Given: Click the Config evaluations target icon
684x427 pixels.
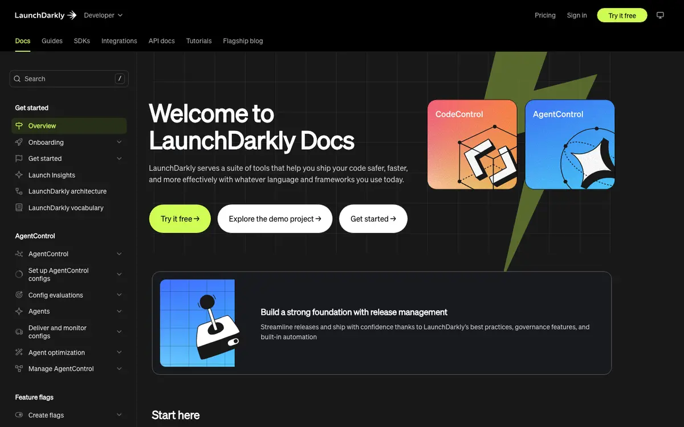Looking at the screenshot, I should [19, 295].
